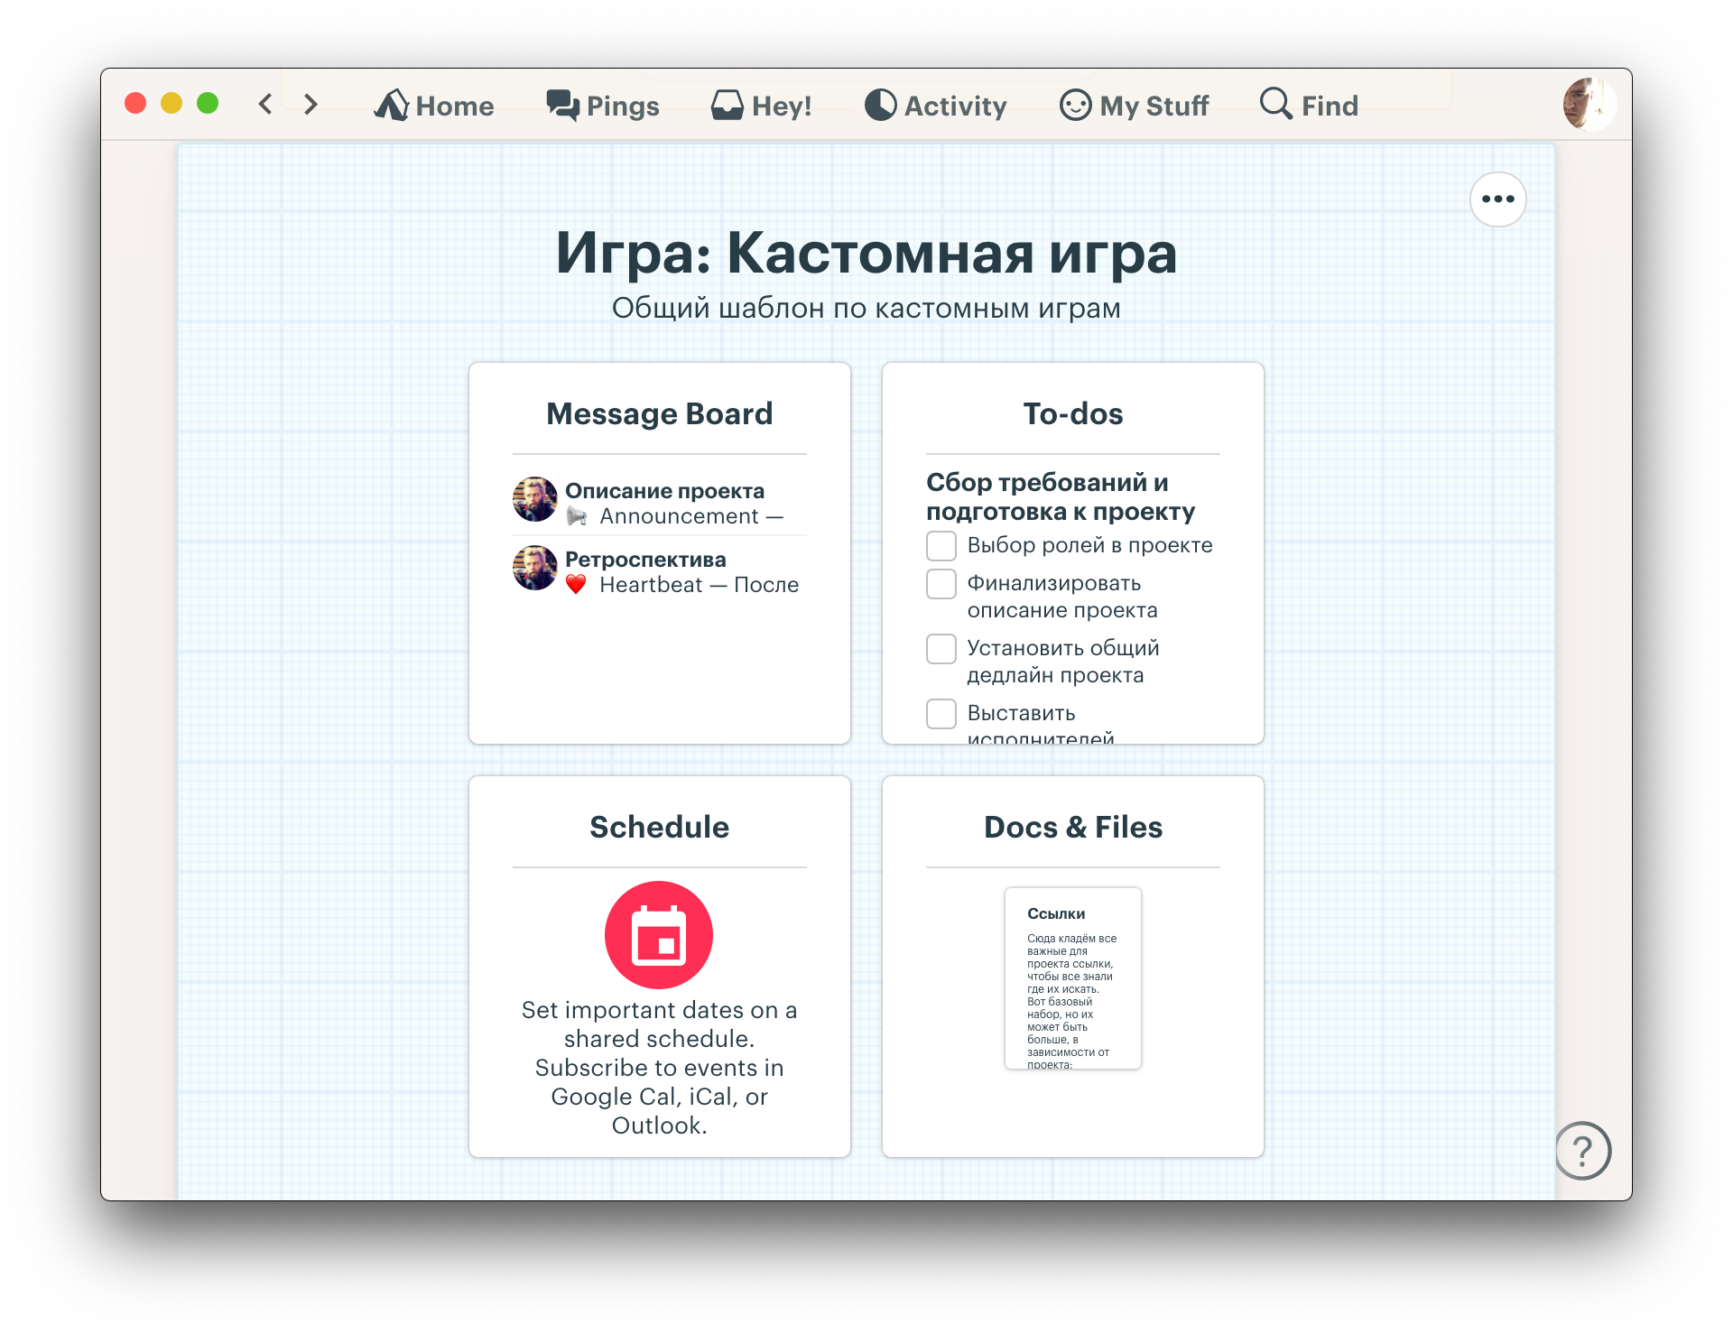This screenshot has width=1733, height=1334.
Task: Open the Message Board section
Action: click(659, 413)
